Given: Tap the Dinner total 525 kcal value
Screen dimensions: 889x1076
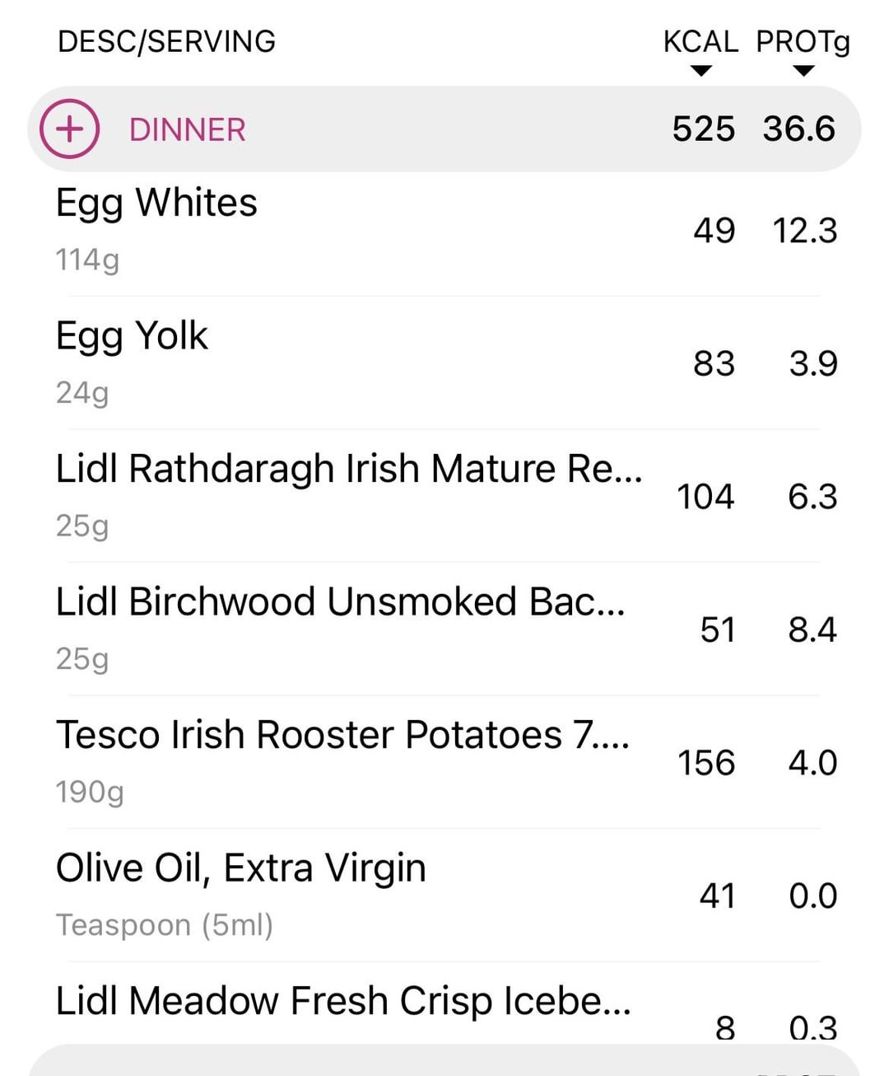Looking at the screenshot, I should tap(703, 129).
